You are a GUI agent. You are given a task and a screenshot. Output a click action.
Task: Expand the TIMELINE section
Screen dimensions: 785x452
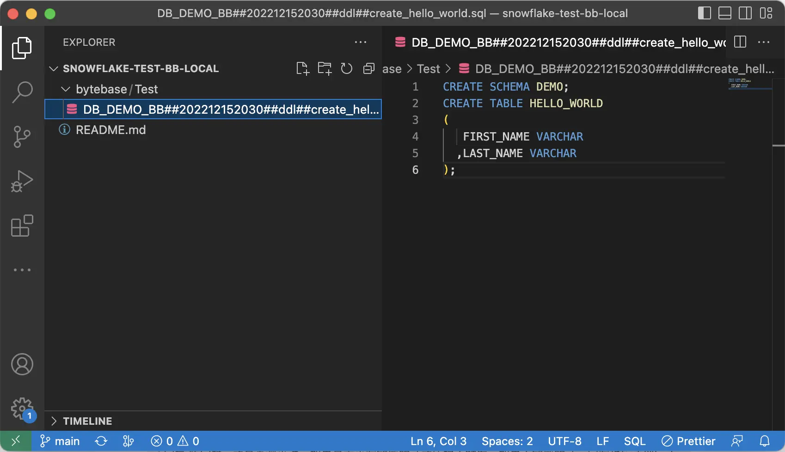(54, 421)
